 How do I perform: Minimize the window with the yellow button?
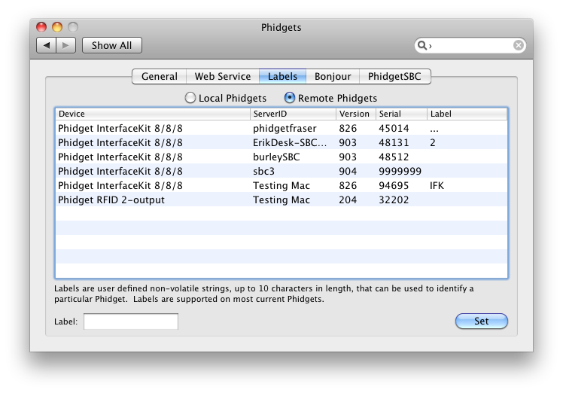tap(57, 27)
